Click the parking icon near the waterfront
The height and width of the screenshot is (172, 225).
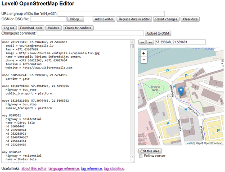pos(167,71)
